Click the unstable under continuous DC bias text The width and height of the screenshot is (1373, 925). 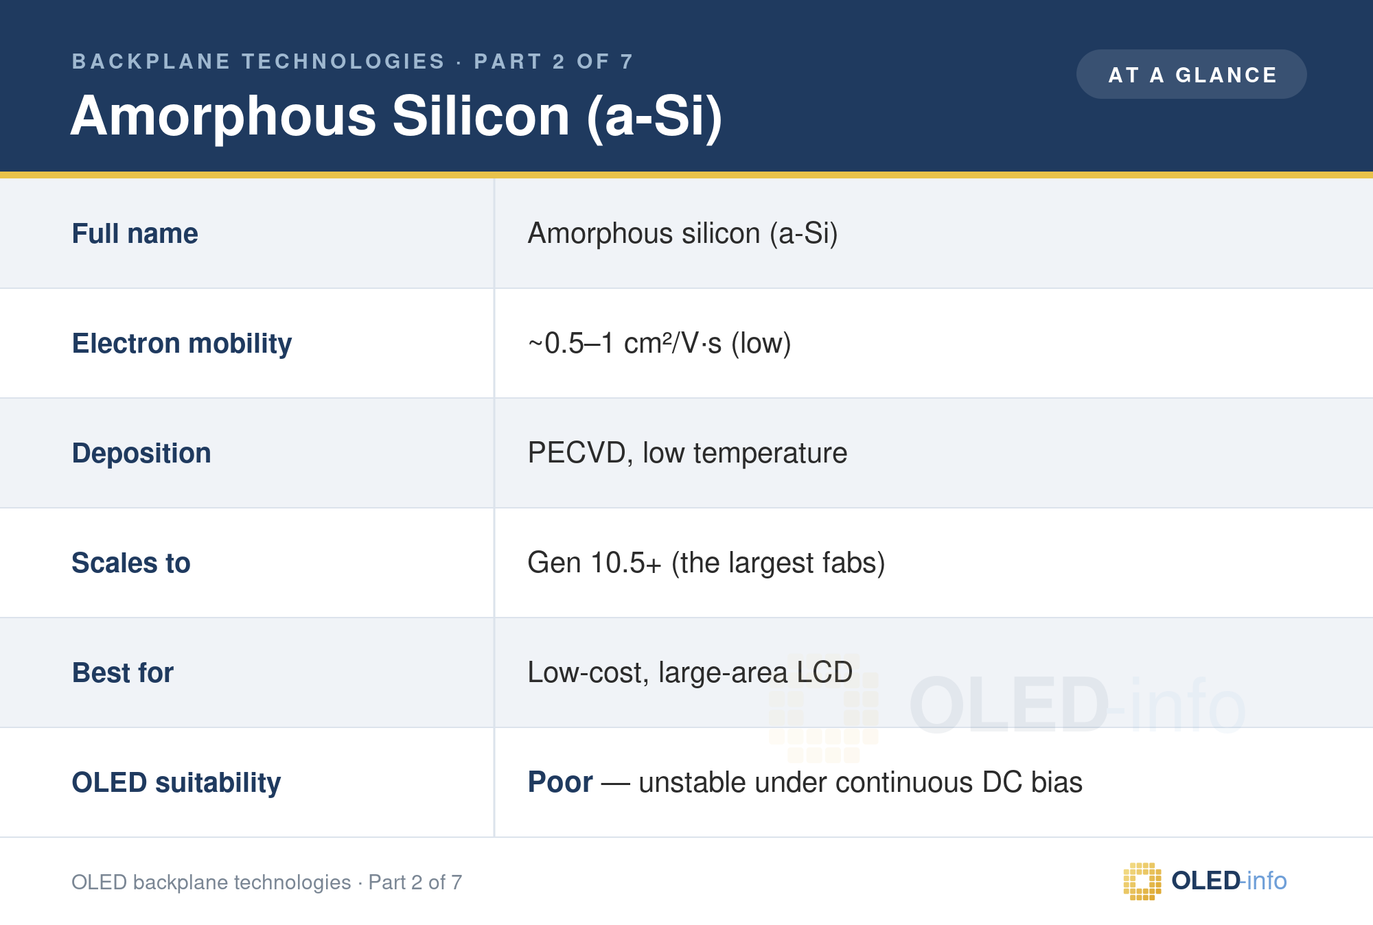pyautogui.click(x=860, y=782)
